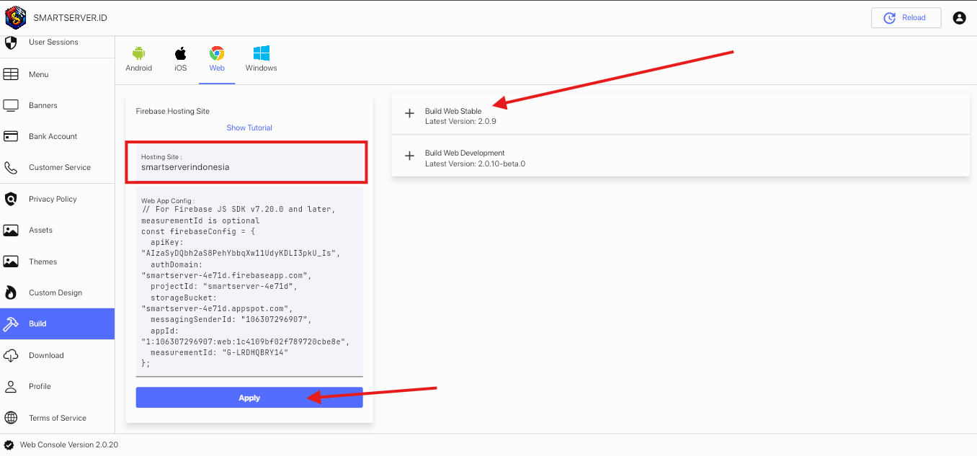The height and width of the screenshot is (456, 977).
Task: Click the SMARTSERVER.ID dragon logo
Action: tap(16, 17)
